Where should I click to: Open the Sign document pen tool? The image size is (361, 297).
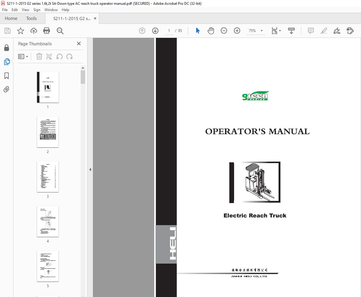(x=337, y=31)
